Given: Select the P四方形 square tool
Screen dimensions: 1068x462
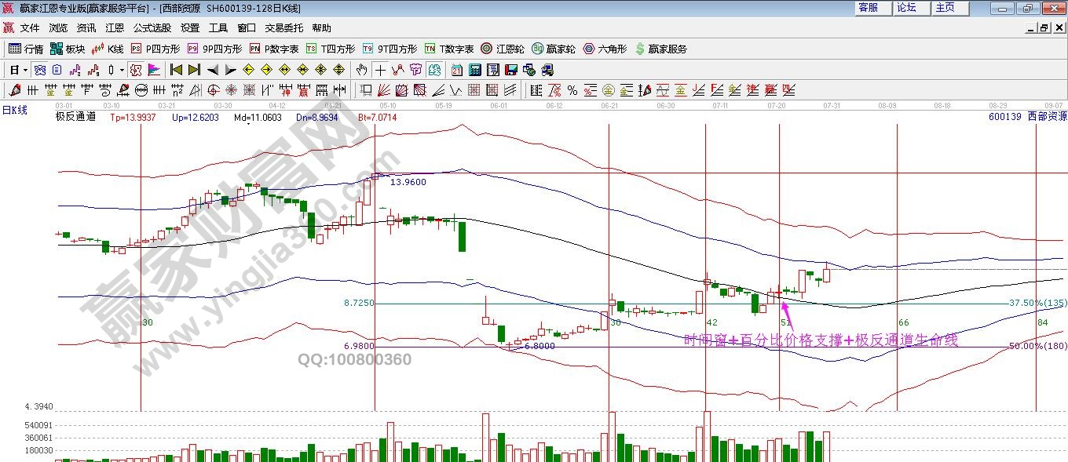Looking at the screenshot, I should click(155, 49).
